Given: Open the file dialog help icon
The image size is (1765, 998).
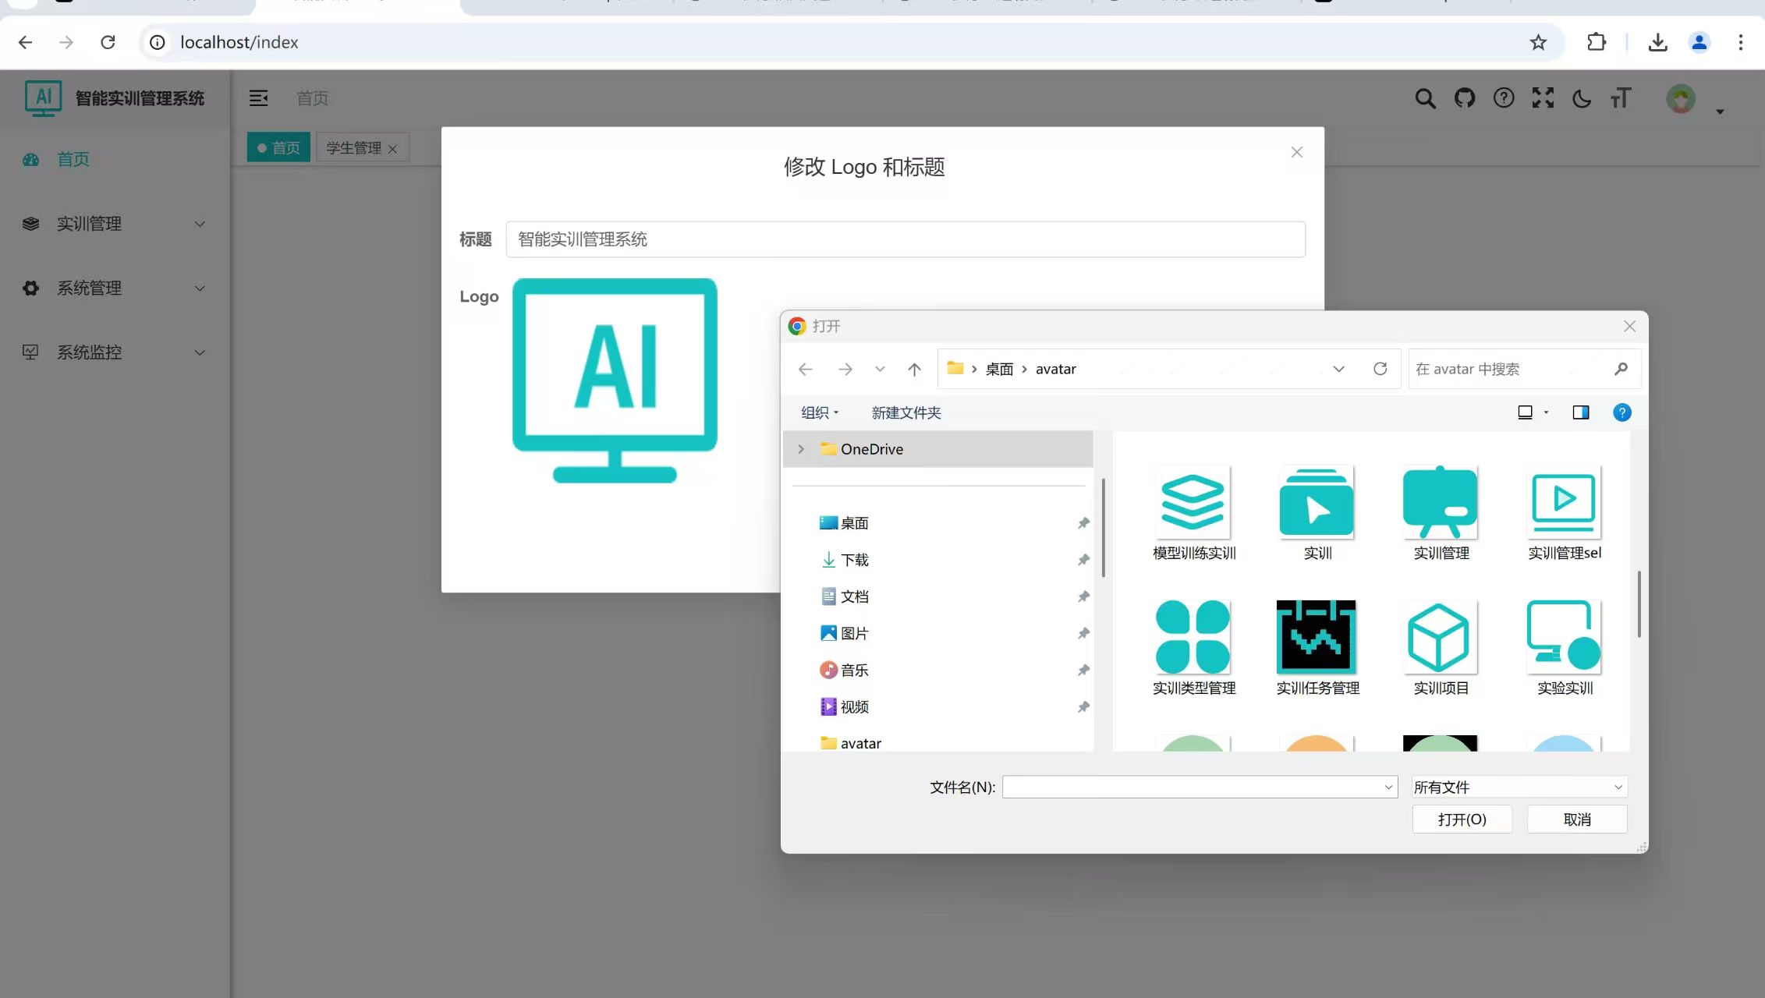Looking at the screenshot, I should tap(1621, 412).
